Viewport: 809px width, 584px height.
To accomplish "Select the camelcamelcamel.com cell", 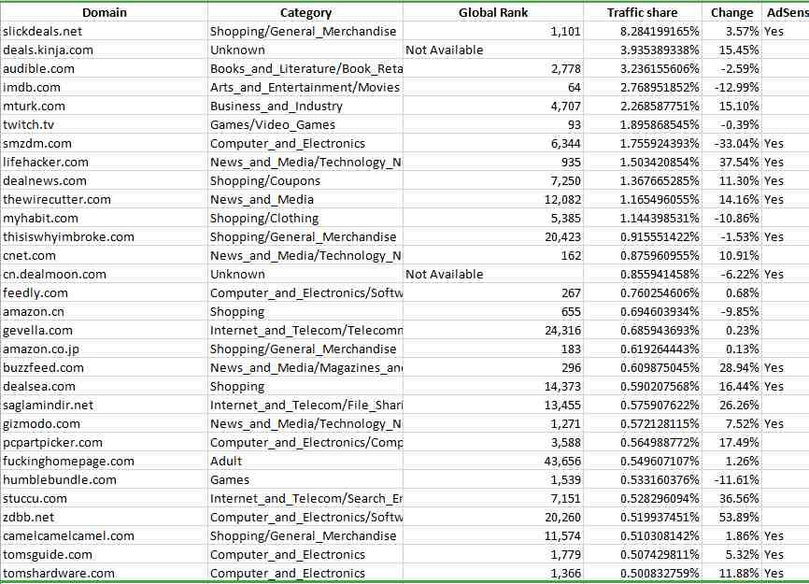I will pos(104,535).
